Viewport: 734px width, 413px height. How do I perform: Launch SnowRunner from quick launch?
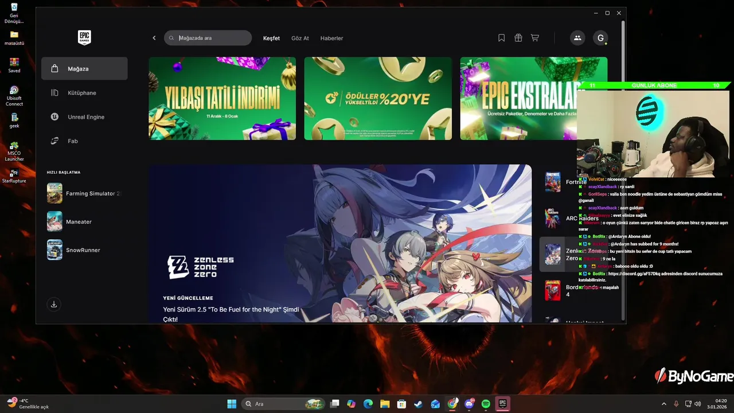click(84, 250)
